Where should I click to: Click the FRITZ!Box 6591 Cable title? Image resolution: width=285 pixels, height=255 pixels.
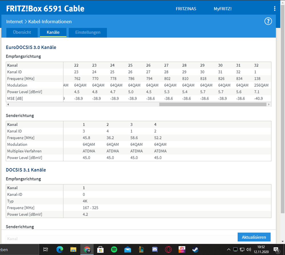[x=45, y=9]
